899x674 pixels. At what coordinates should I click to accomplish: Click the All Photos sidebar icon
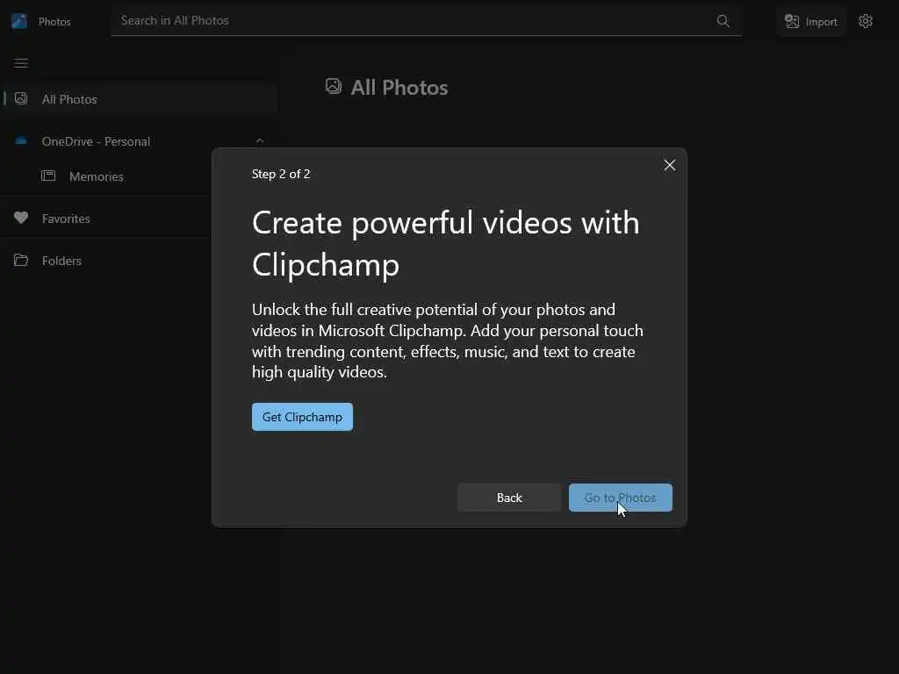(21, 98)
